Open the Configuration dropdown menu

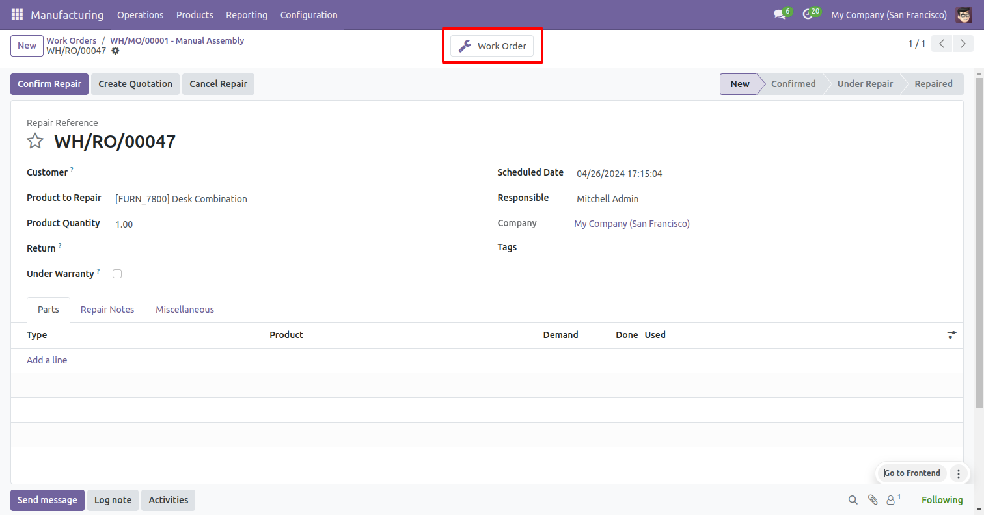(x=308, y=14)
